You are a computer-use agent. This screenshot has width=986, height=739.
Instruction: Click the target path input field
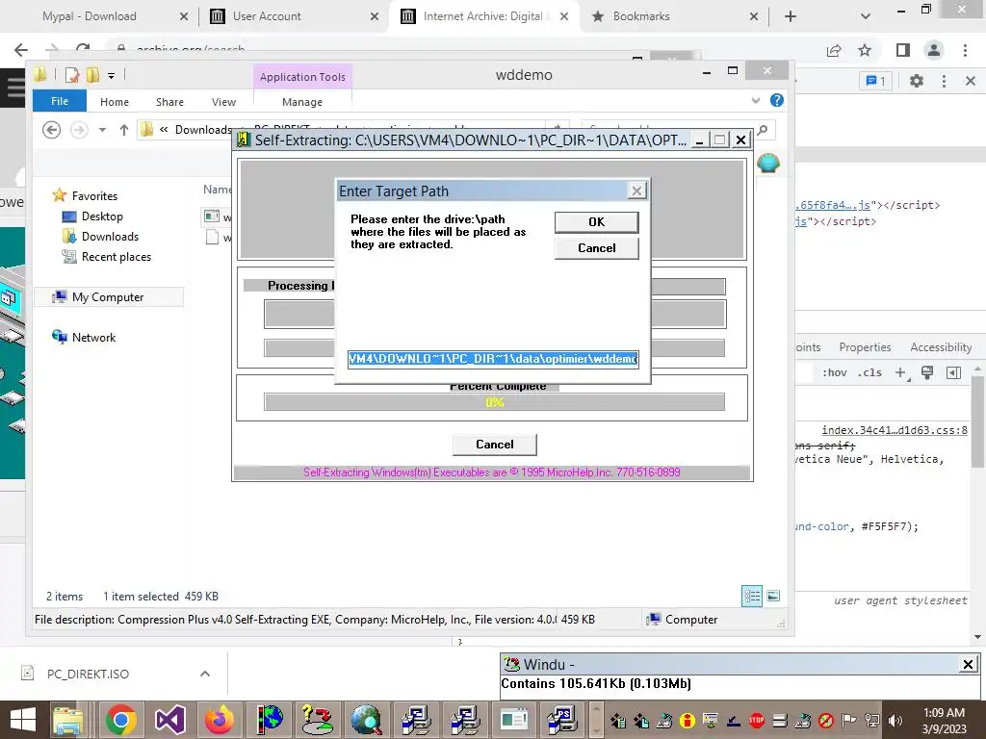tap(493, 359)
